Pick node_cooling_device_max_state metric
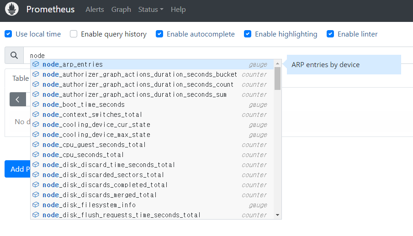Image resolution: width=413 pixels, height=236 pixels. click(x=152, y=135)
